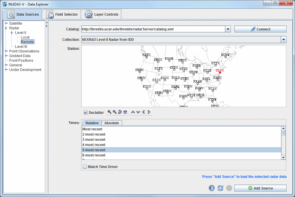Expand the Point Observations node
Image resolution: width=295 pixels, height=197 pixels.
pyautogui.click(x=6, y=51)
